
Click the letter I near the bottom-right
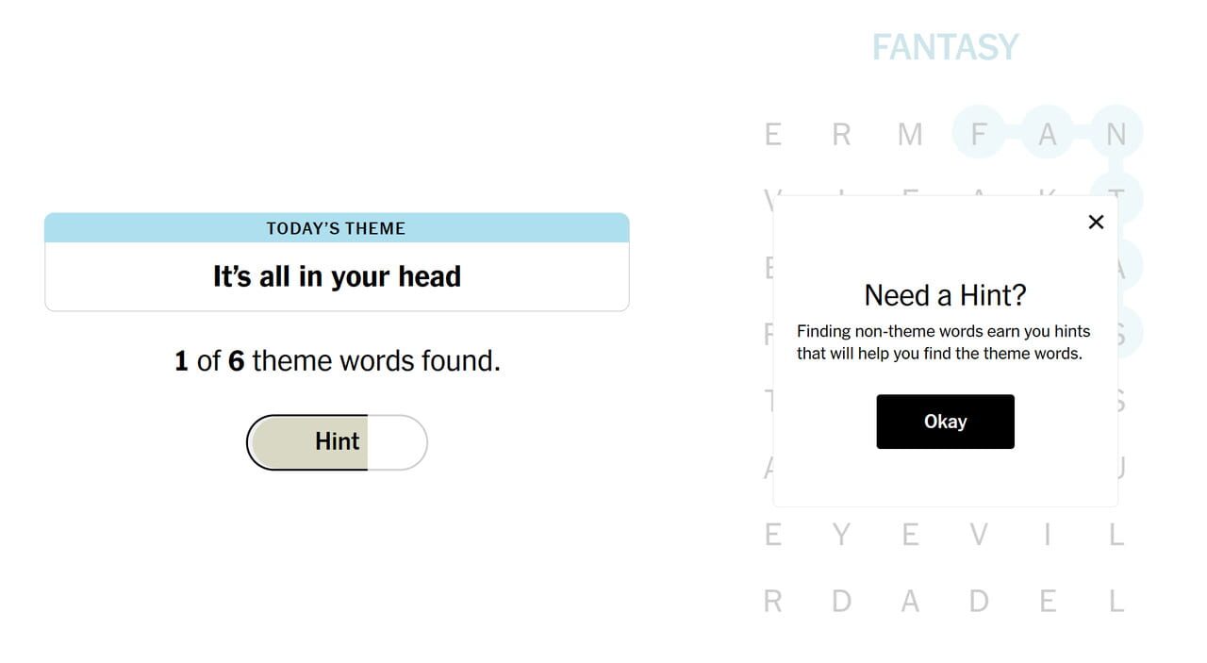[x=1048, y=535]
